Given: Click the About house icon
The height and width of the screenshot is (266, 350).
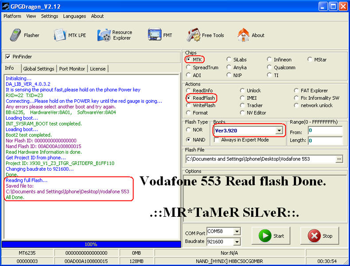Looking at the screenshot, I should [243, 35].
